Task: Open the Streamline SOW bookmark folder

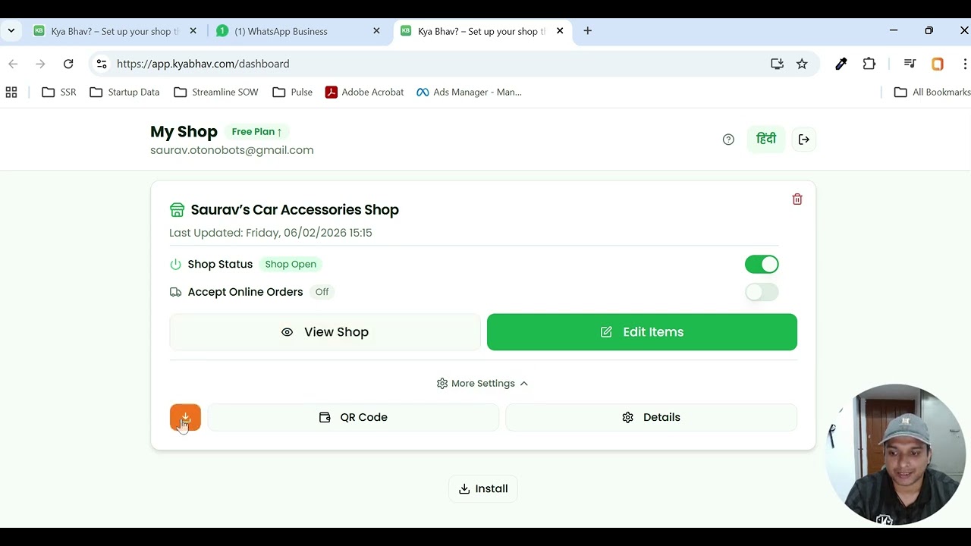Action: [x=216, y=92]
